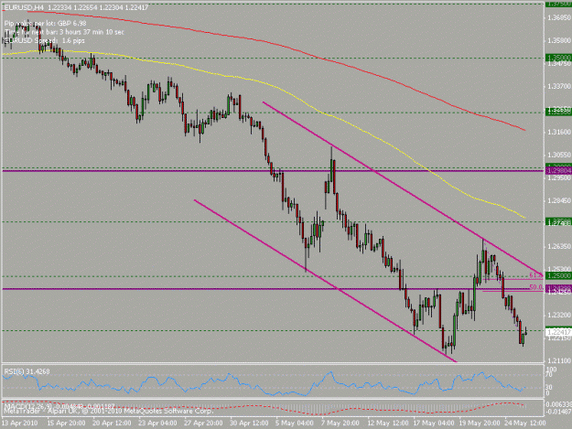Click the '30 Apr 12:00' time label

click(x=249, y=423)
